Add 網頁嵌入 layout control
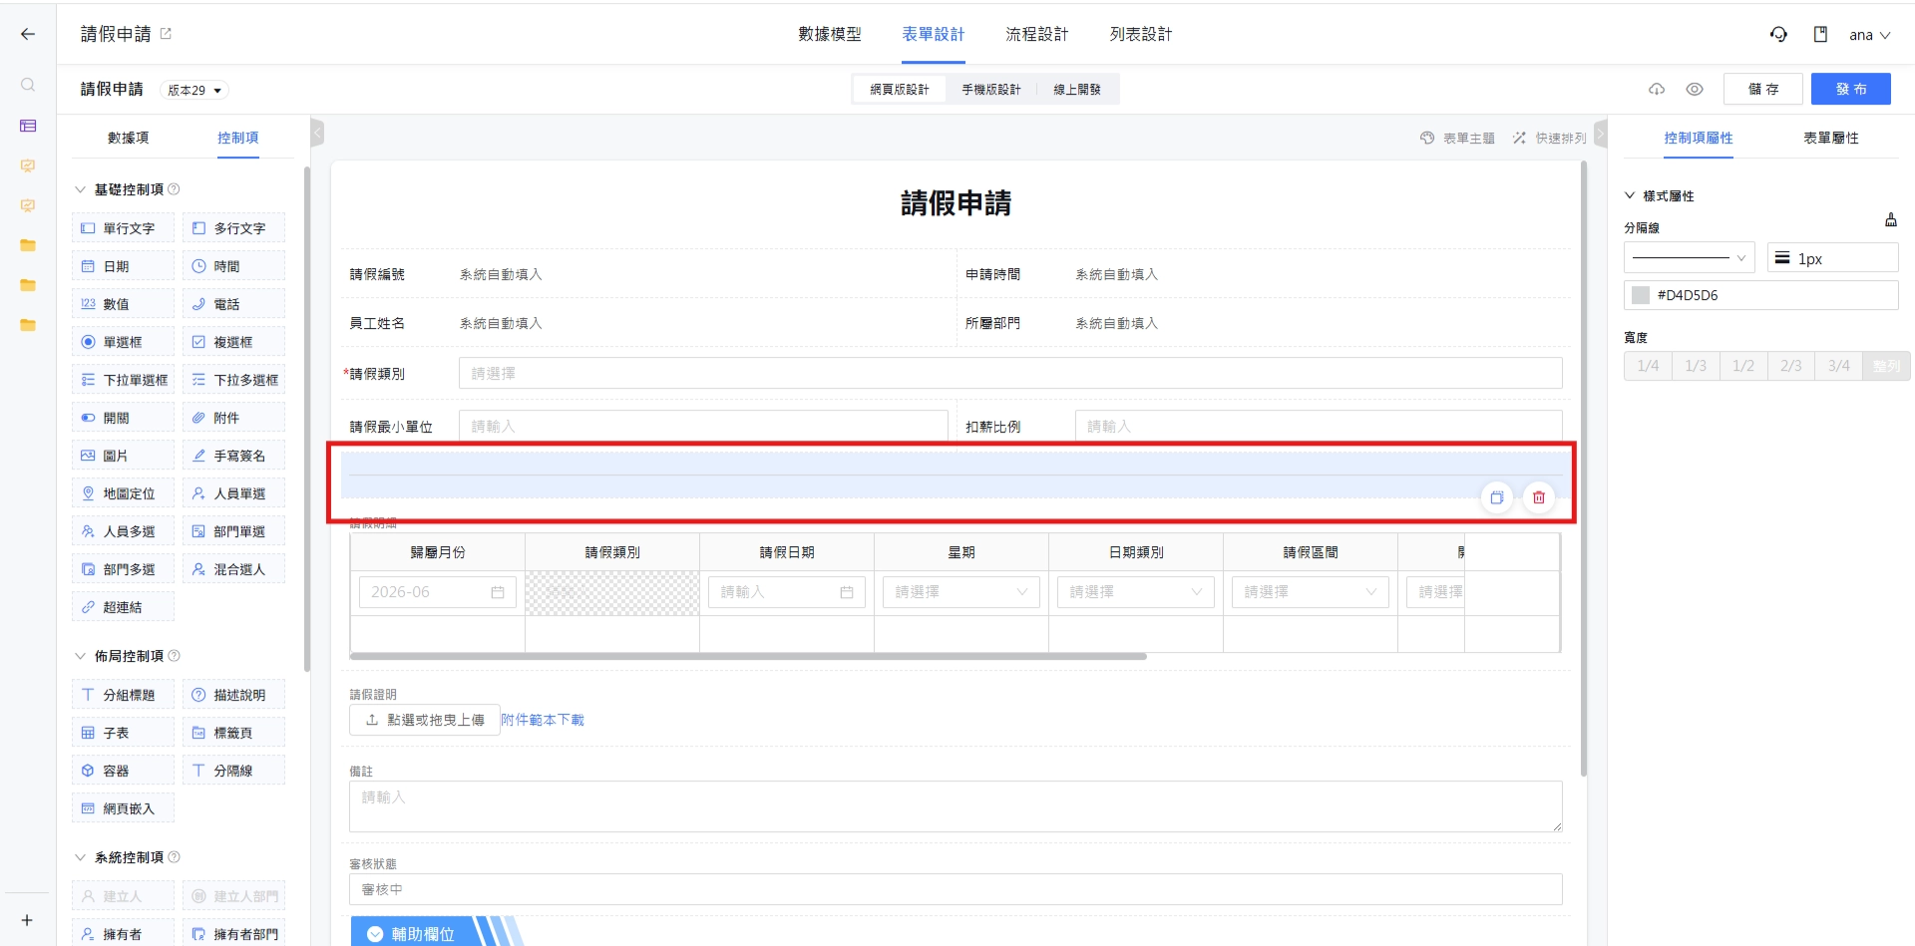This screenshot has width=1915, height=946. pos(123,808)
